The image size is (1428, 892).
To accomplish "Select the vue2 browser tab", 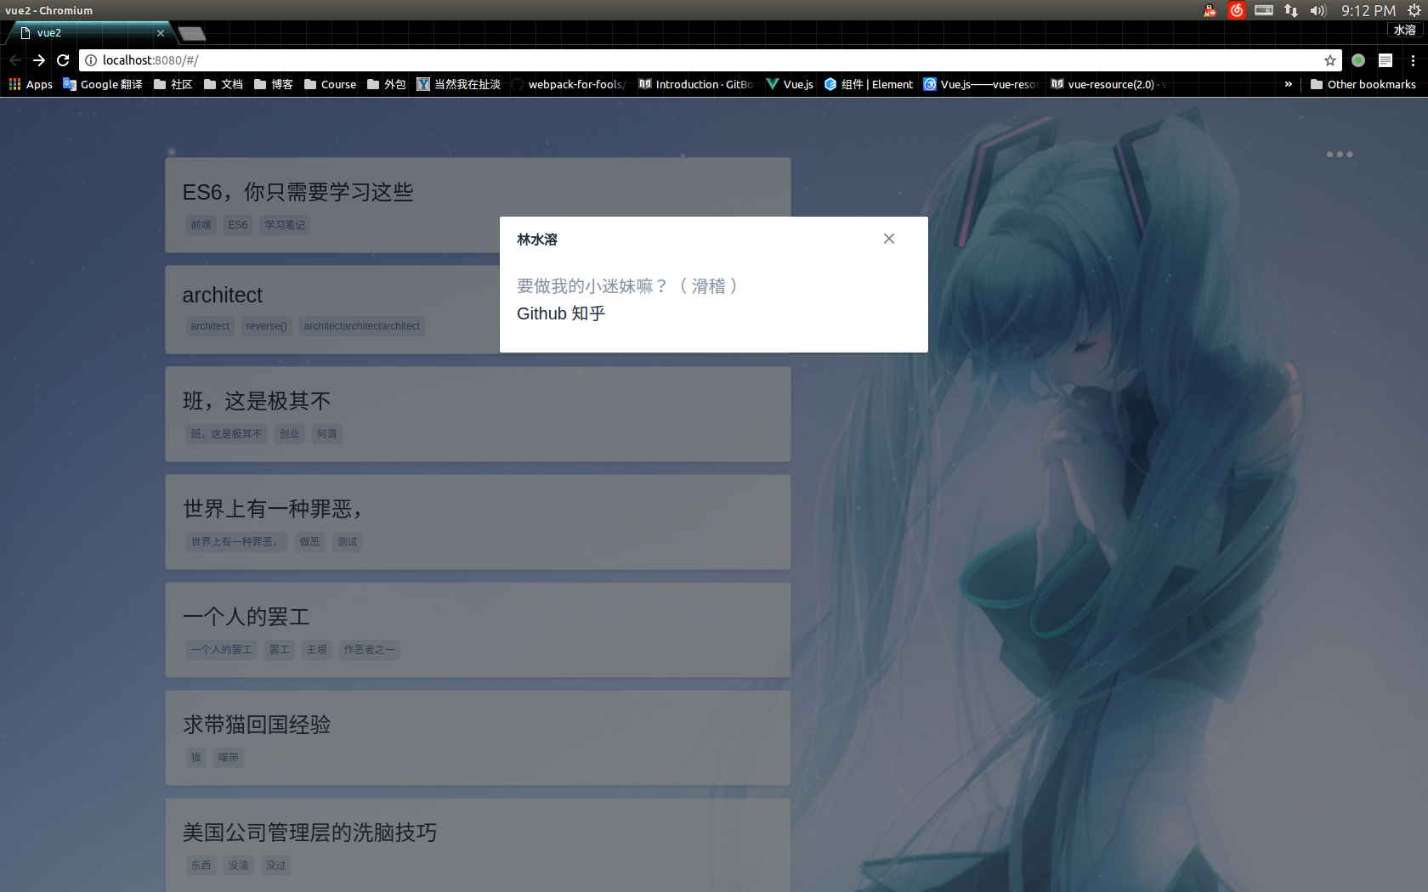I will click(89, 33).
